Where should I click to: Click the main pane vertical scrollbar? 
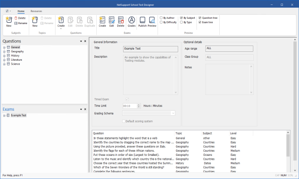(295, 101)
